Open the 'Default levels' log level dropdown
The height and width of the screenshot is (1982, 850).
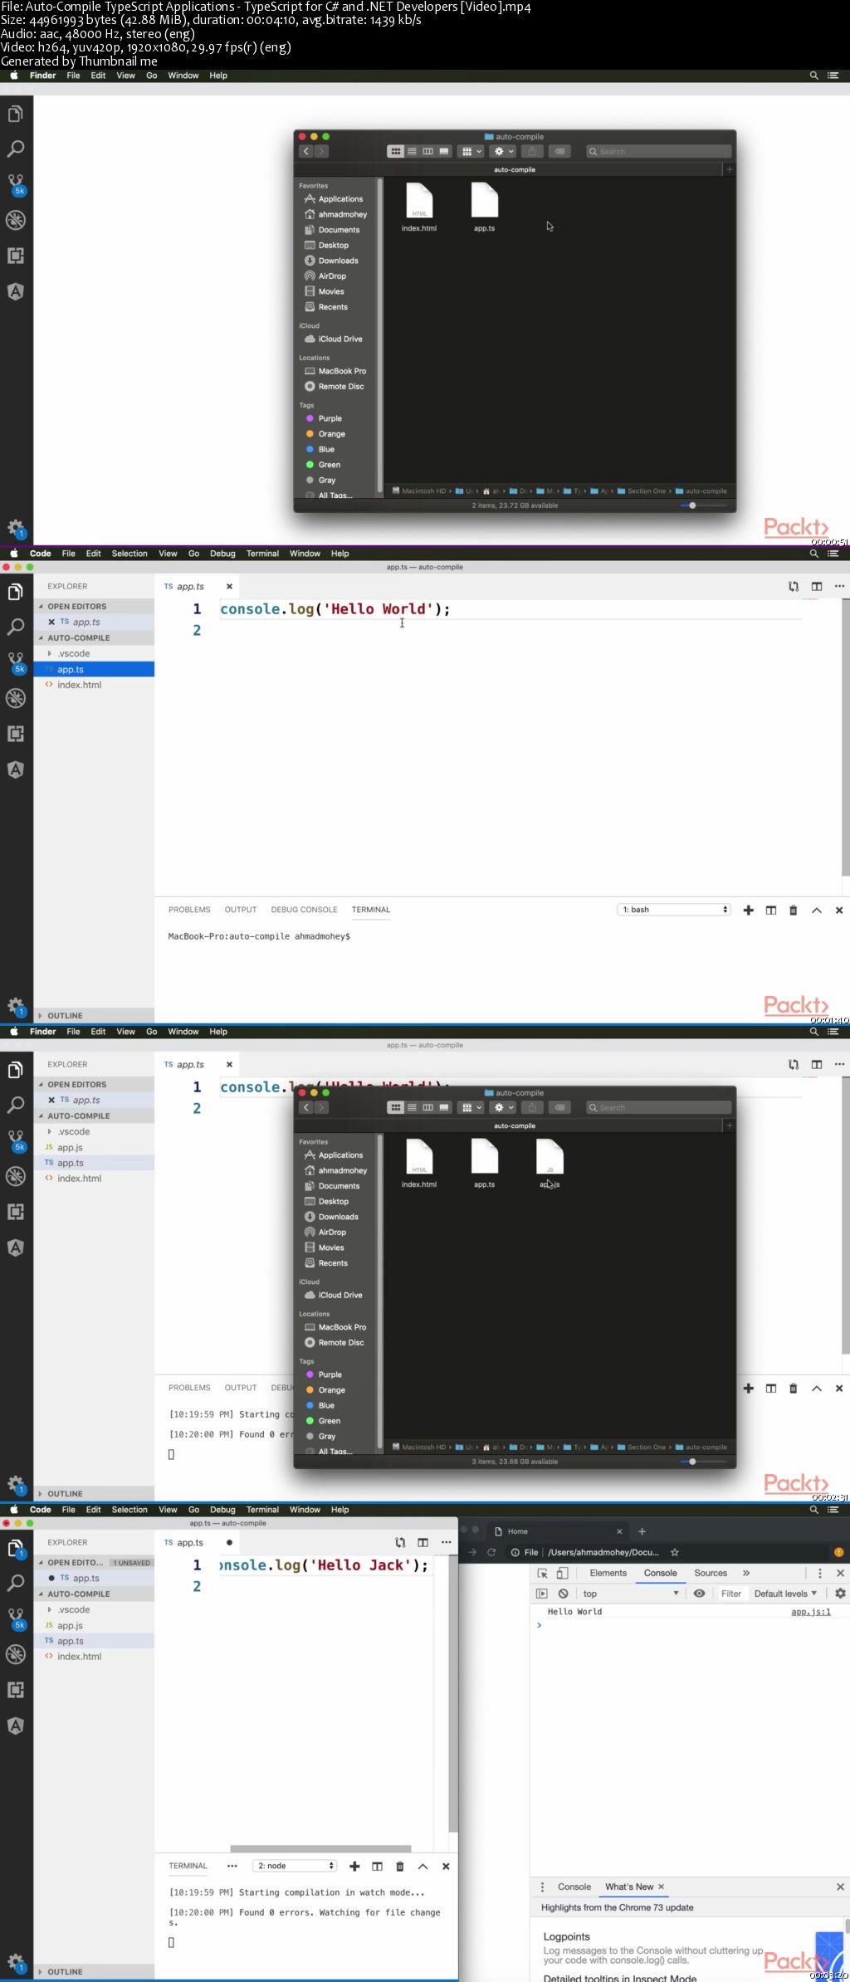point(785,1594)
